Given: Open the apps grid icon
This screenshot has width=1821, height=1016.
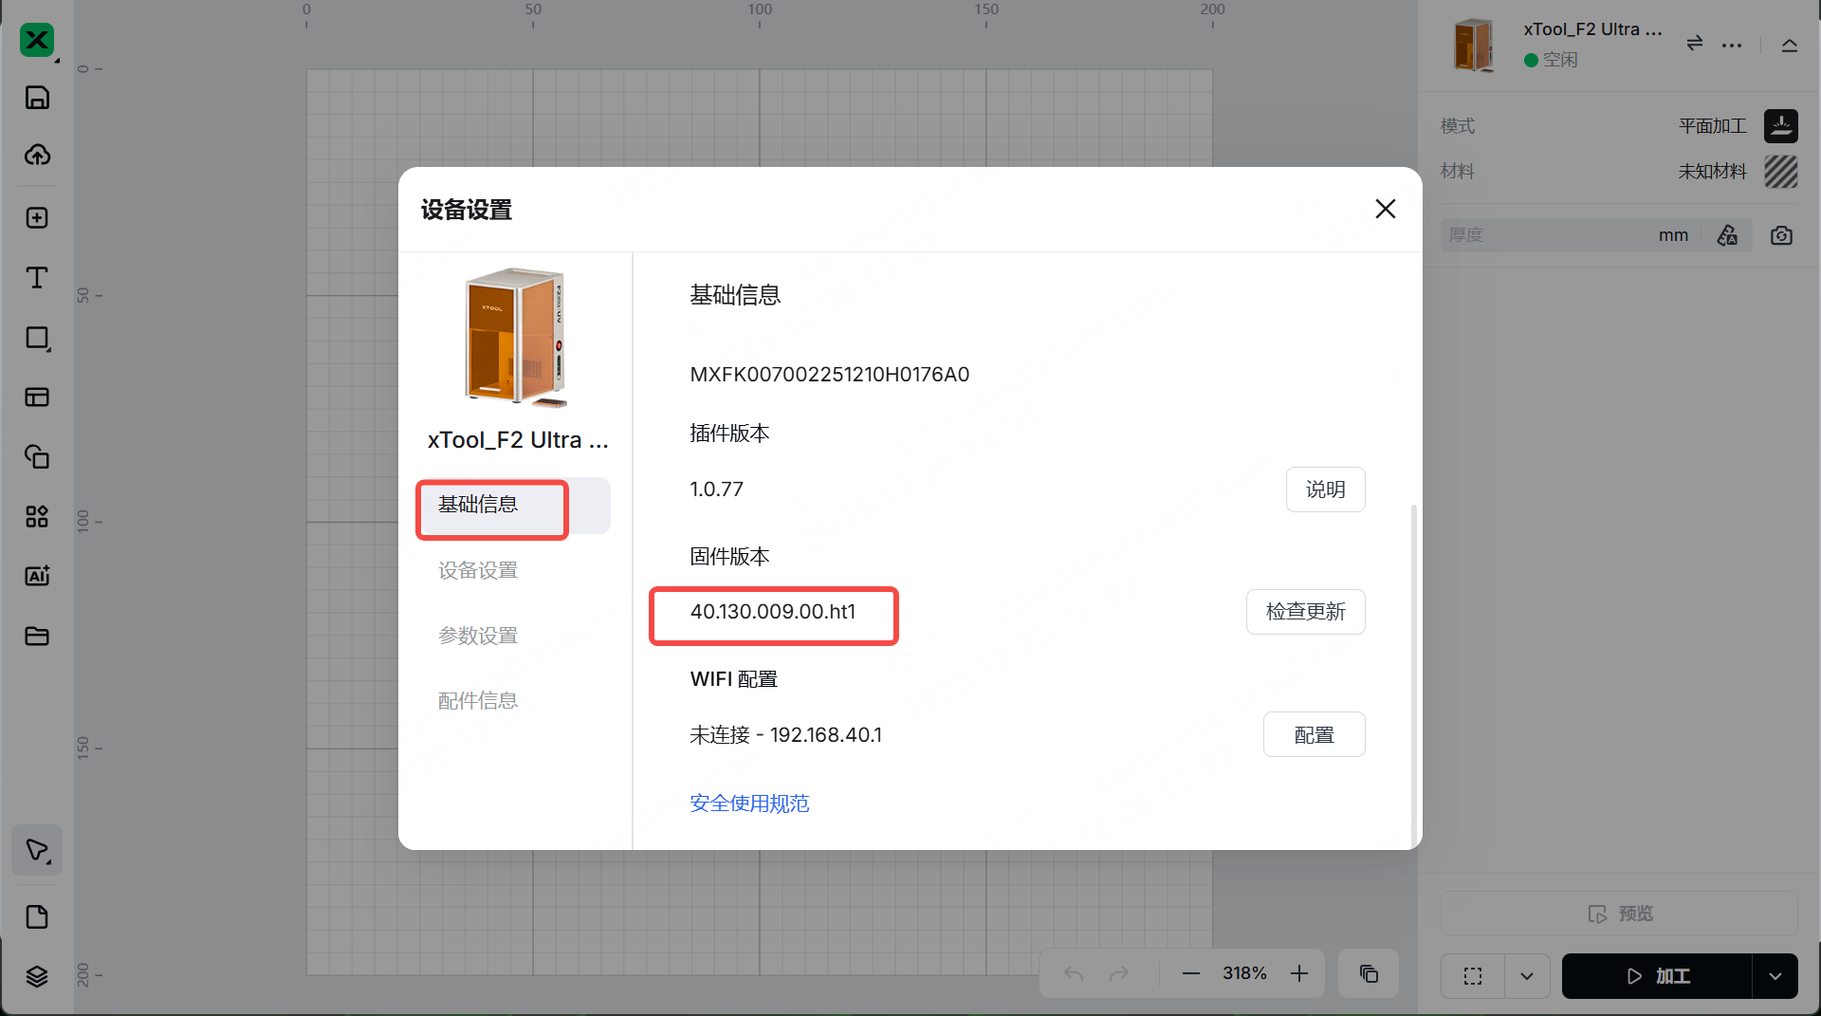Looking at the screenshot, I should [37, 516].
